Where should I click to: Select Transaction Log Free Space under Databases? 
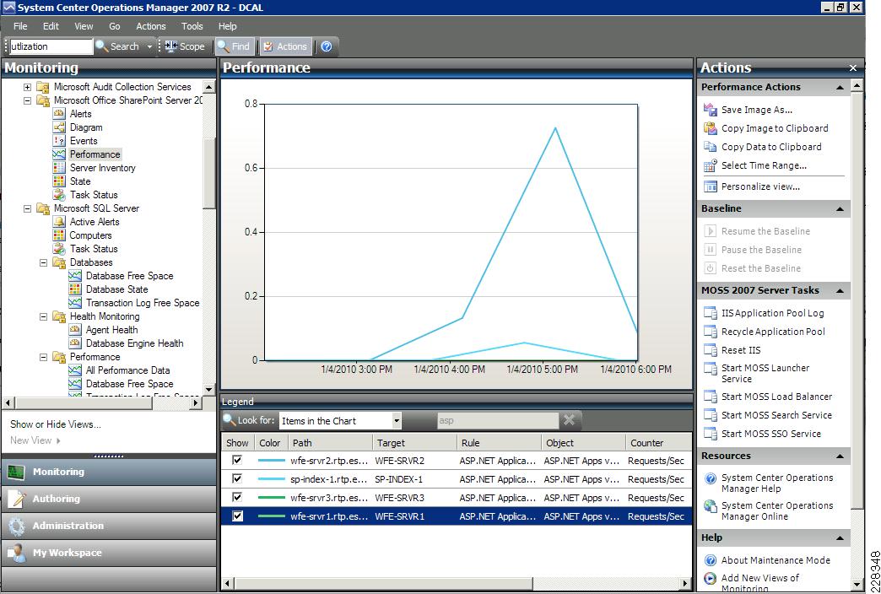(x=142, y=303)
